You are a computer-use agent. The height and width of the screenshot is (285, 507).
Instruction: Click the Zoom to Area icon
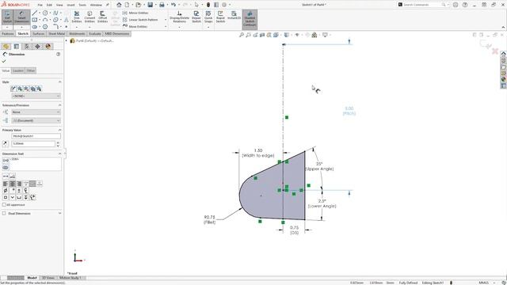pyautogui.click(x=248, y=35)
